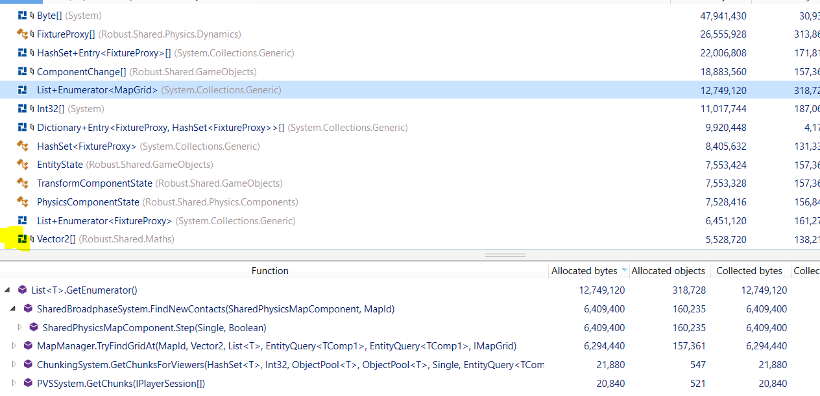Click the Allocated objects value 547

click(x=698, y=365)
